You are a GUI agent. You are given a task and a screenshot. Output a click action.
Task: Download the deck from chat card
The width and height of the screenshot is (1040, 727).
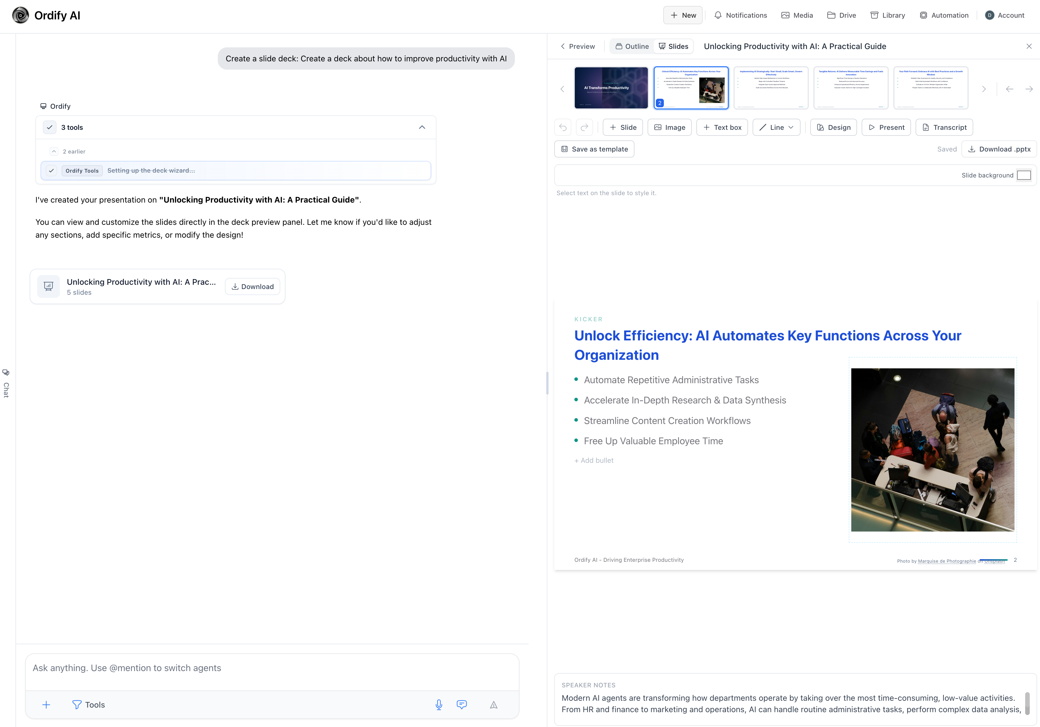coord(252,287)
